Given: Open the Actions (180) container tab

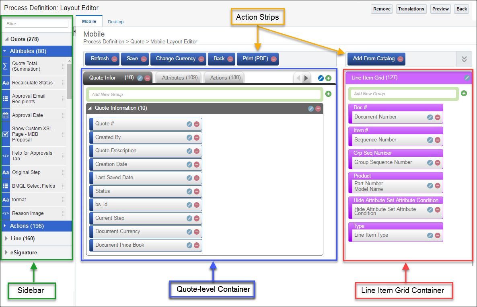Looking at the screenshot, I should tap(224, 77).
